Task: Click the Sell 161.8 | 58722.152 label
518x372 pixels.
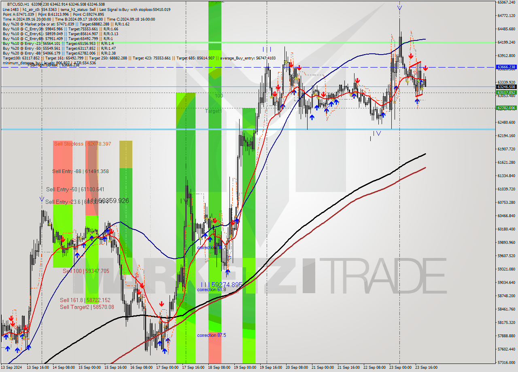Action: pyautogui.click(x=85, y=300)
